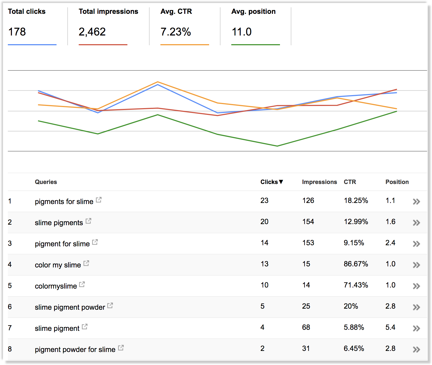This screenshot has width=432, height=365.
Task: Open the 'pigment for slime' query
Action: click(62, 244)
